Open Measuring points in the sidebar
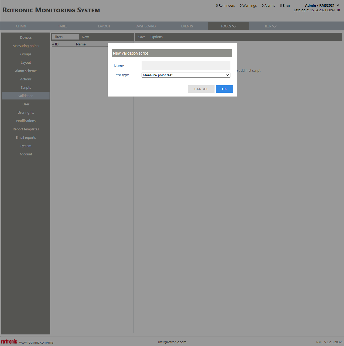 pyautogui.click(x=26, y=46)
